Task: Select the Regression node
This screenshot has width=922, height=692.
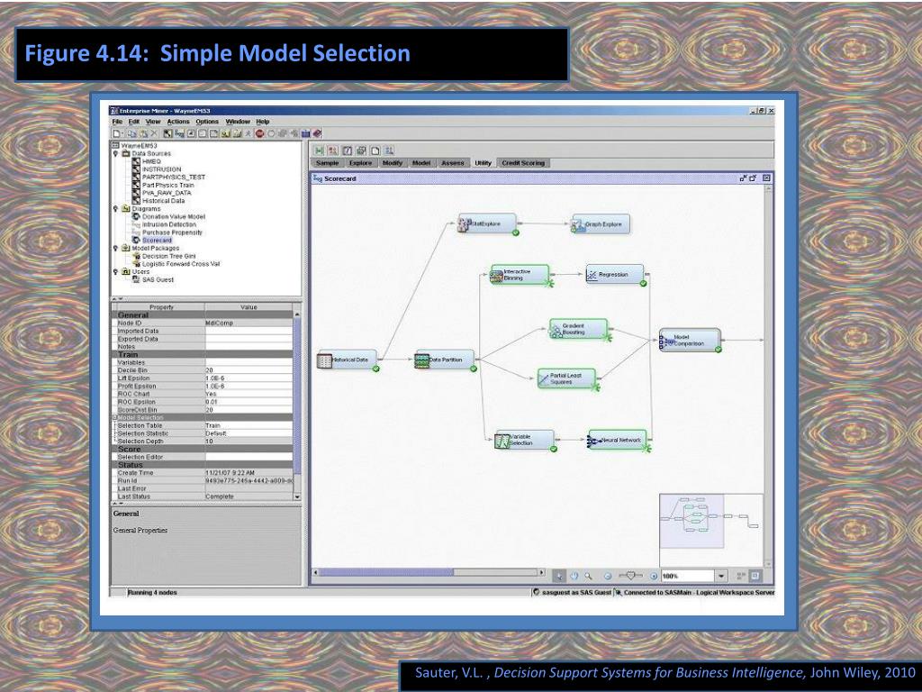Action: 615,275
